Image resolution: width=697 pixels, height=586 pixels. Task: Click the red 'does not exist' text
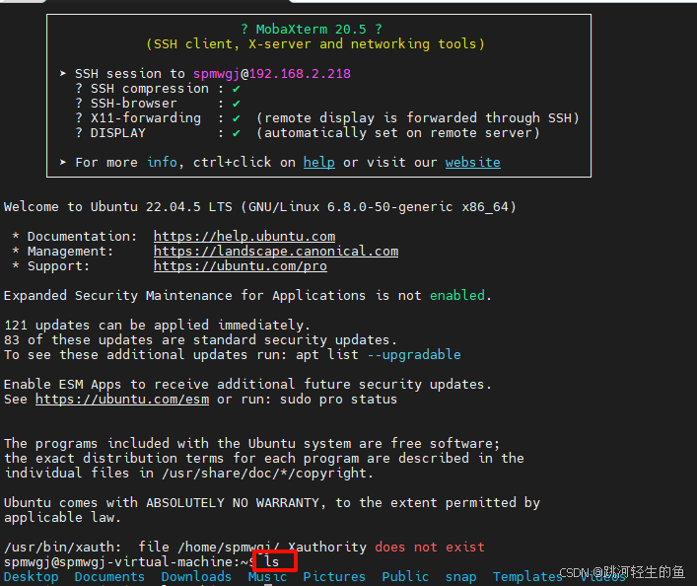pyautogui.click(x=430, y=547)
